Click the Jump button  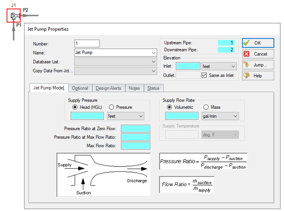(258, 65)
